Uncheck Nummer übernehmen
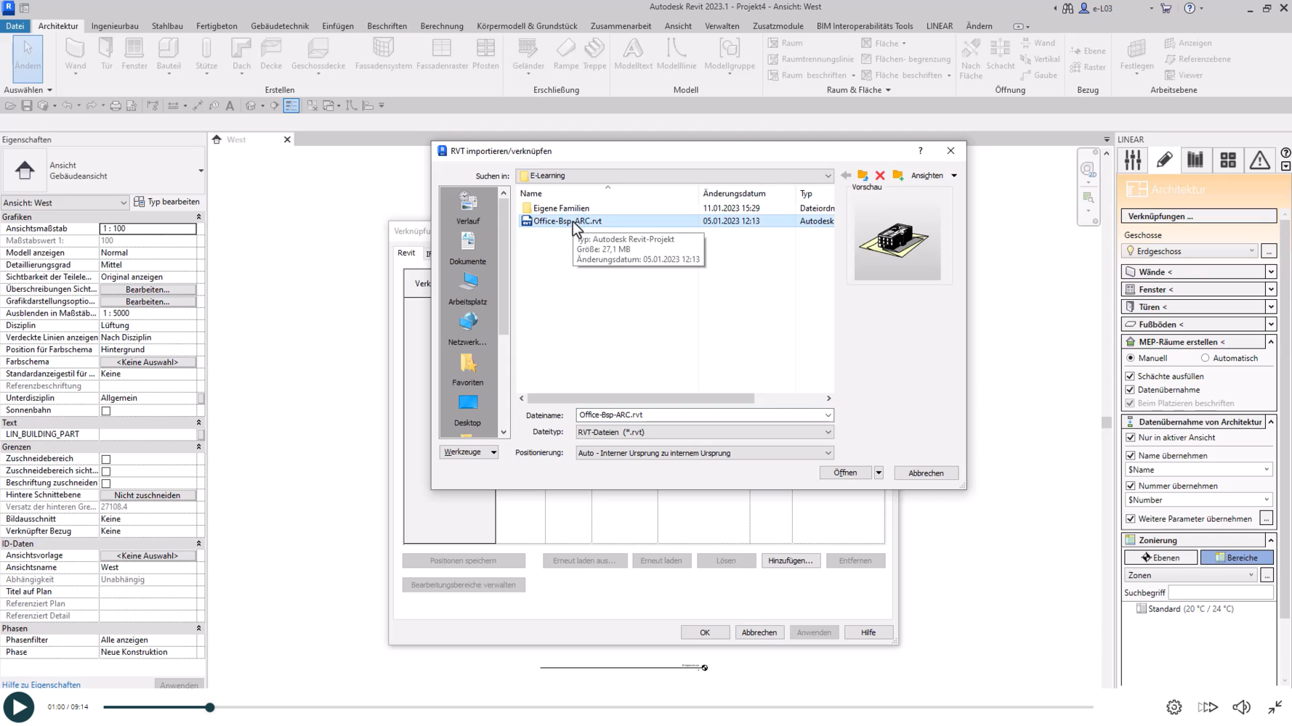The height and width of the screenshot is (726, 1292). (1130, 486)
